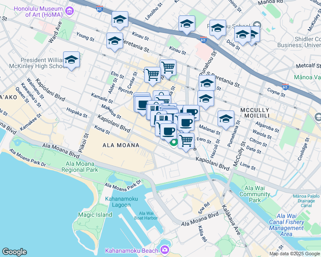Click the Map data ©2025 Google text
The width and height of the screenshot is (321, 257).
[x=294, y=254]
